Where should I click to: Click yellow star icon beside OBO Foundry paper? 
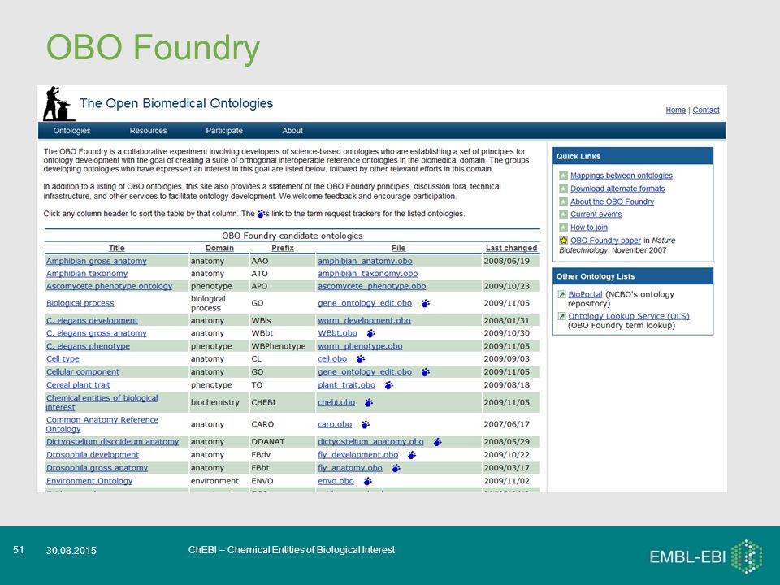point(563,240)
